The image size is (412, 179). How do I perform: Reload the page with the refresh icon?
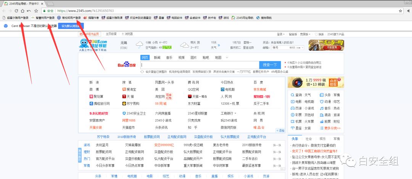click(16, 11)
